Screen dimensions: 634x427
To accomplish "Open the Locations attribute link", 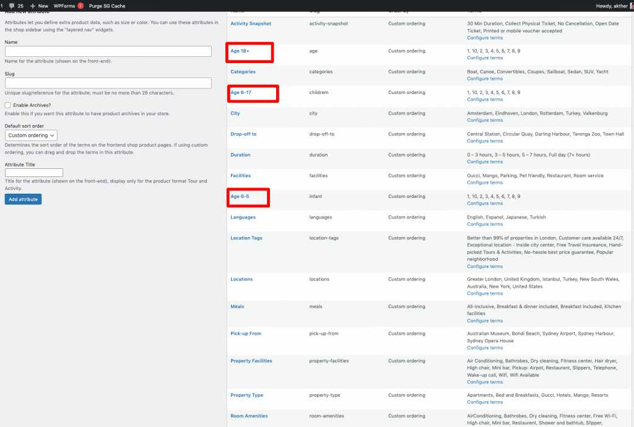I will pos(241,279).
